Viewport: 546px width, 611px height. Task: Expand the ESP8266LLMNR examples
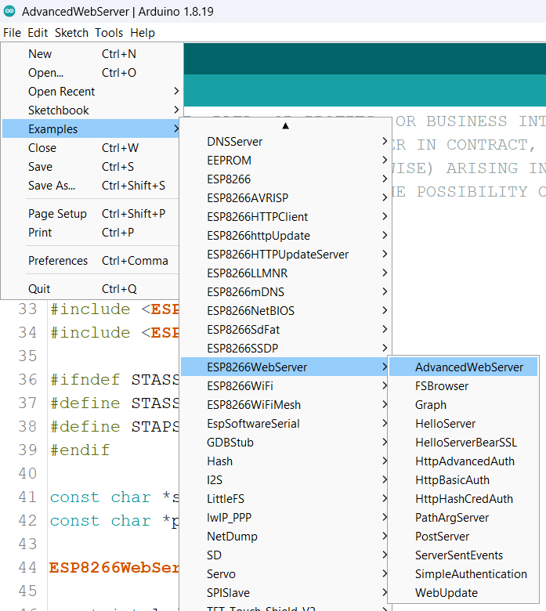(285, 273)
